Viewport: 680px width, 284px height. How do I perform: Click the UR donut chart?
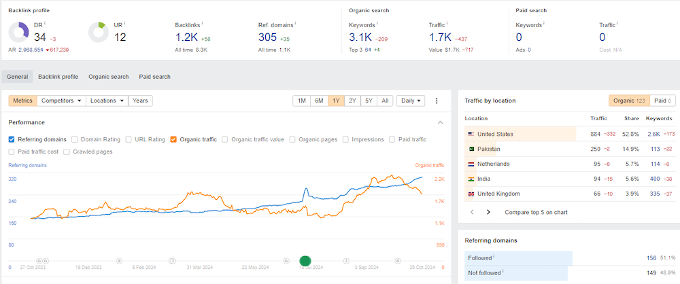tap(99, 32)
